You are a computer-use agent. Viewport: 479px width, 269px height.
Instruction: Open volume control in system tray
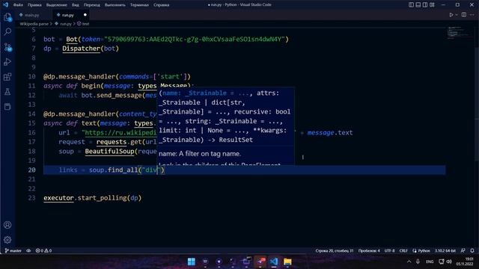point(449,262)
